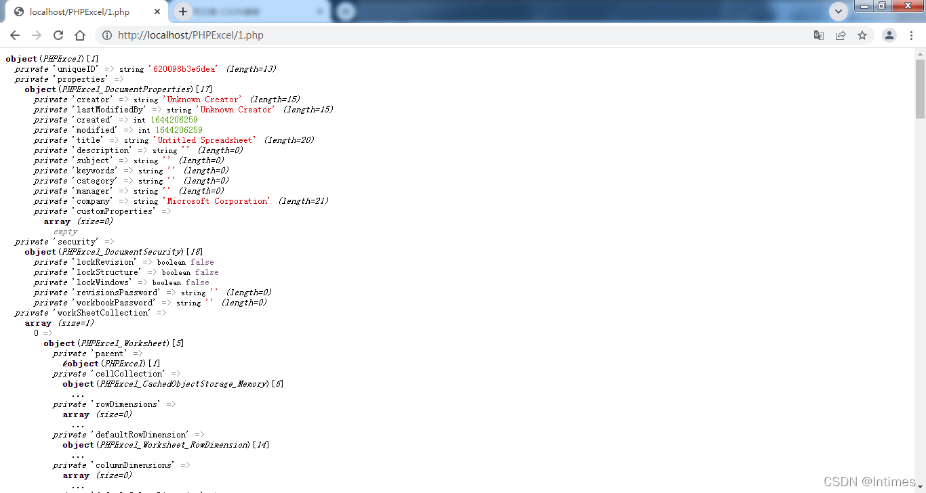Image resolution: width=926 pixels, height=493 pixels.
Task: Click the PHPExcel_CachedObjectStorage_Memory object line
Action: (x=173, y=384)
